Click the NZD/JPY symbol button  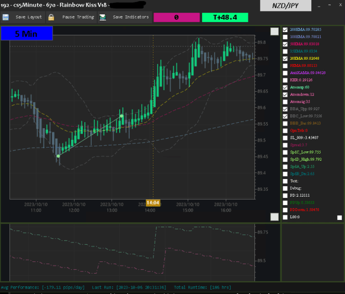click(x=285, y=6)
